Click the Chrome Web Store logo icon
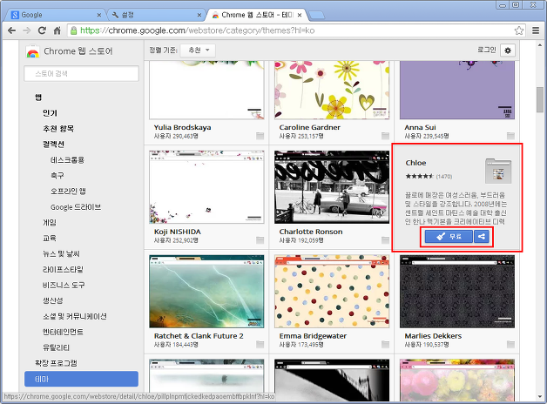This screenshot has height=404, width=547. coord(32,51)
